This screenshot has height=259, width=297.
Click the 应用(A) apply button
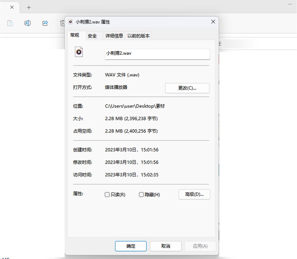[x=200, y=246]
